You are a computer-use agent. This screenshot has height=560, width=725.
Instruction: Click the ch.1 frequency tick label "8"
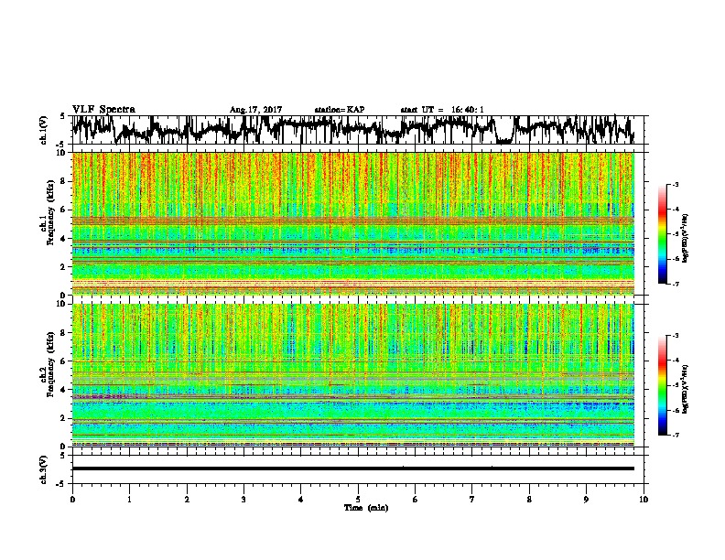[65, 181]
